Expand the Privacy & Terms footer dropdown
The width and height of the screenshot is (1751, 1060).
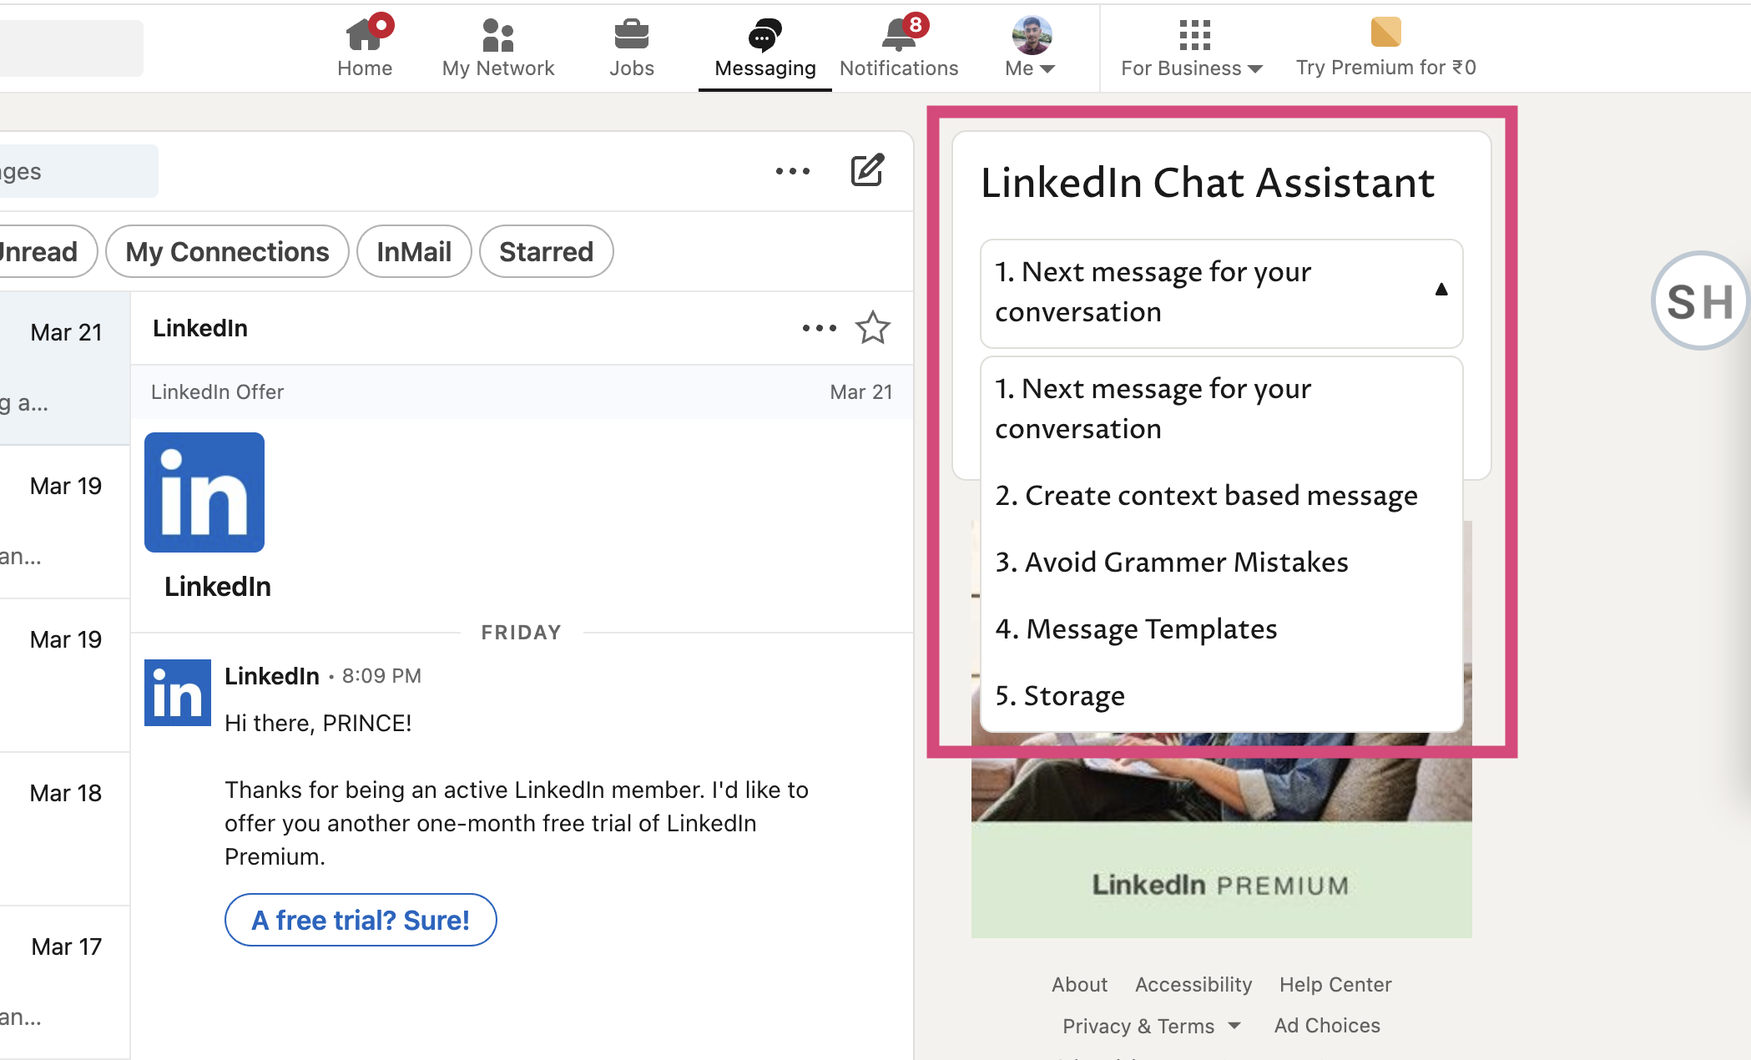[1152, 1026]
